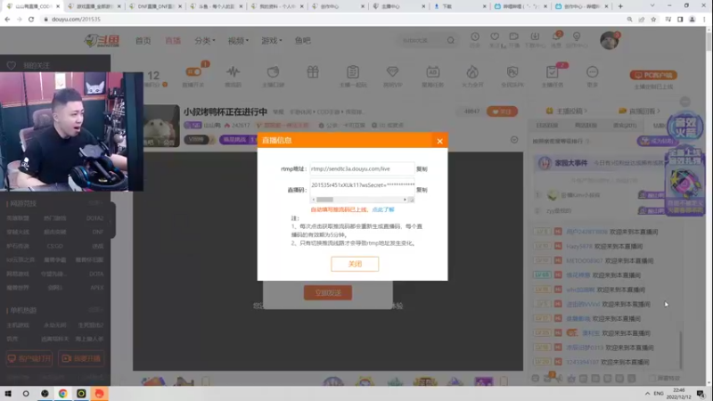This screenshot has height=401, width=713.
Task: Open a new Chrome tab
Action: (620, 6)
